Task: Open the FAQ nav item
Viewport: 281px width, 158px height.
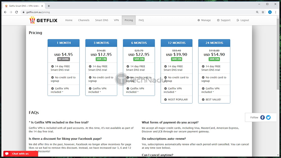Action: pyautogui.click(x=141, y=20)
